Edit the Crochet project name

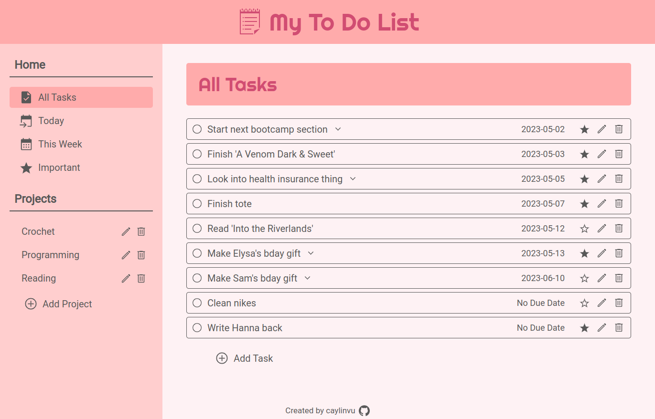click(x=126, y=231)
